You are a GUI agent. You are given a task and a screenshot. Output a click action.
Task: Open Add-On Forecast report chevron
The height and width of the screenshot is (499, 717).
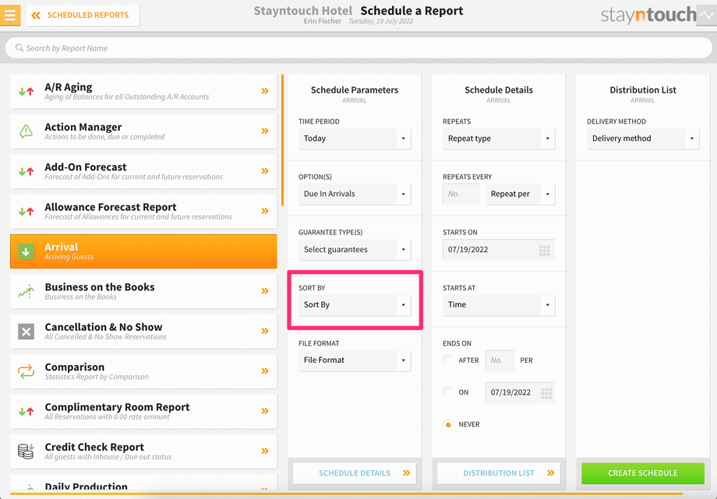click(265, 171)
